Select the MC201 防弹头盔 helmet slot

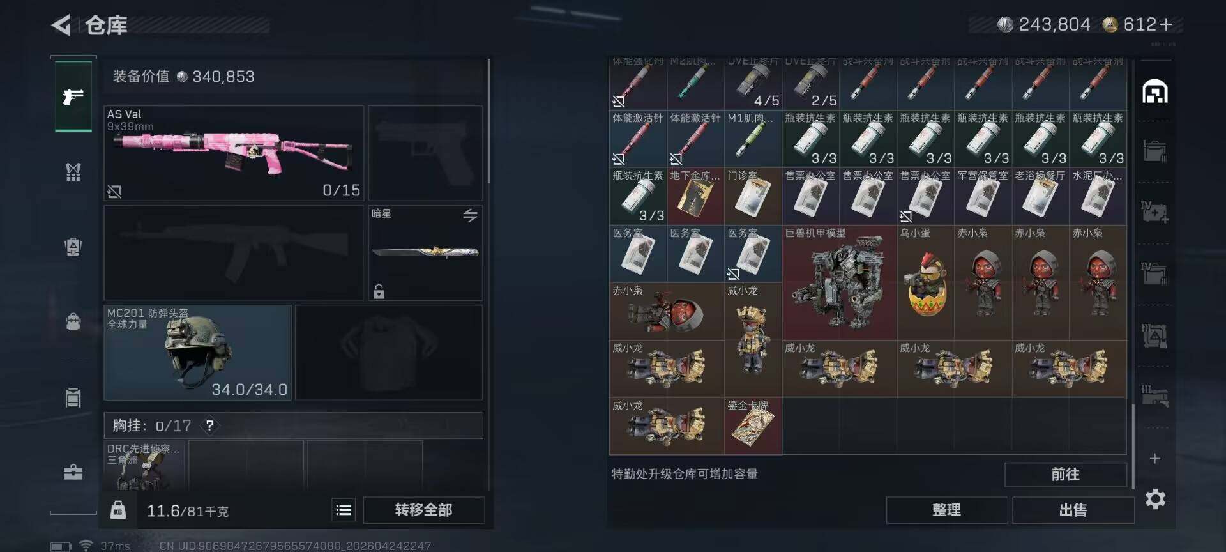coord(197,353)
